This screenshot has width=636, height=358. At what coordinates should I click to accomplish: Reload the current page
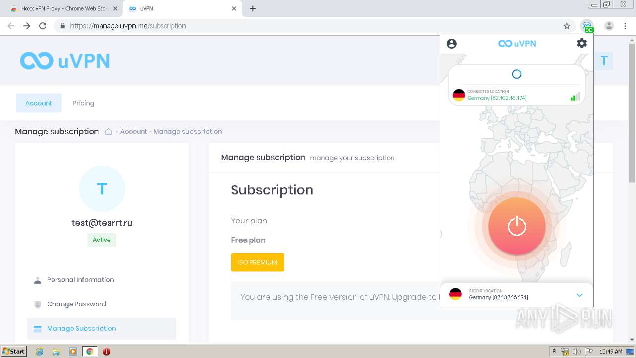tap(43, 26)
